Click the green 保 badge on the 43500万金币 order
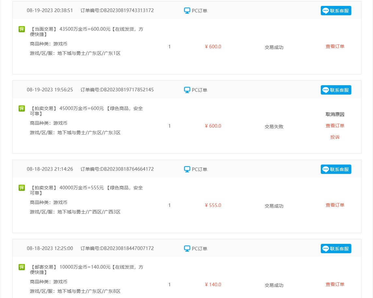Screen dimensions: 373x298 point(22,29)
